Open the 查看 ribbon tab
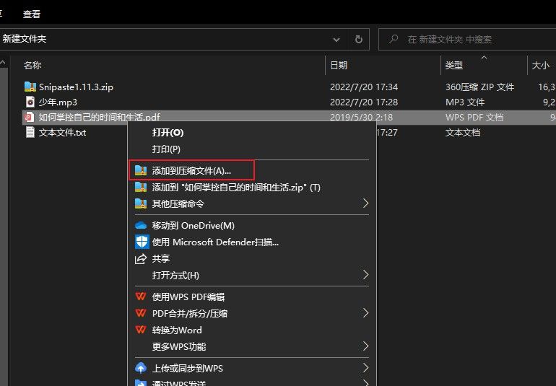Screen dimensions: 556x386 [x=32, y=14]
